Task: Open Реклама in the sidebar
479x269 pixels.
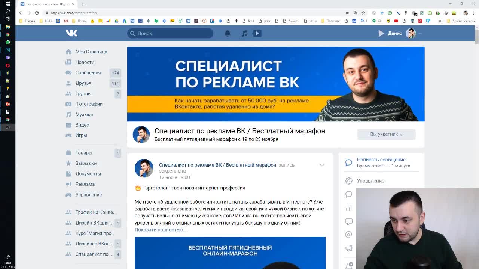Action: click(85, 184)
